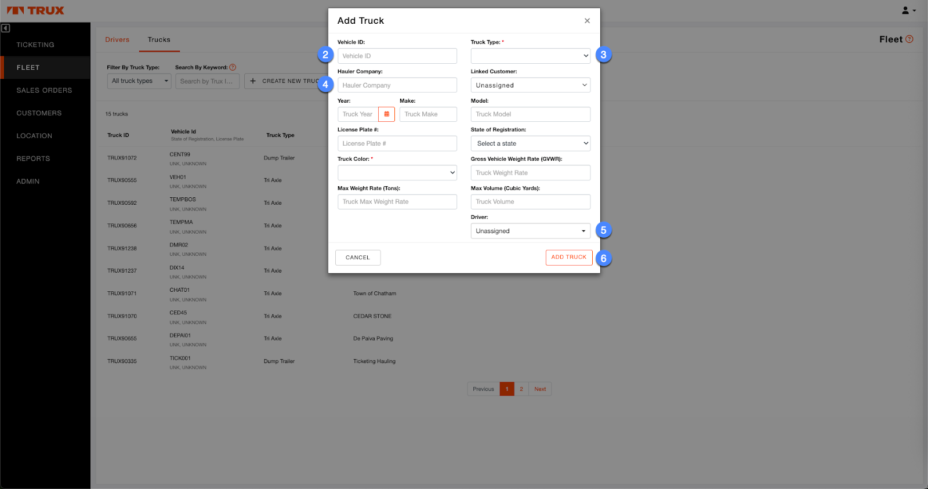Choose a Truck Color from dropdown
928x489 pixels.
pyautogui.click(x=397, y=173)
